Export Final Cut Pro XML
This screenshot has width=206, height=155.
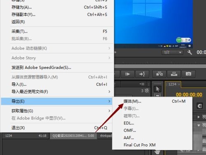pos(152,145)
